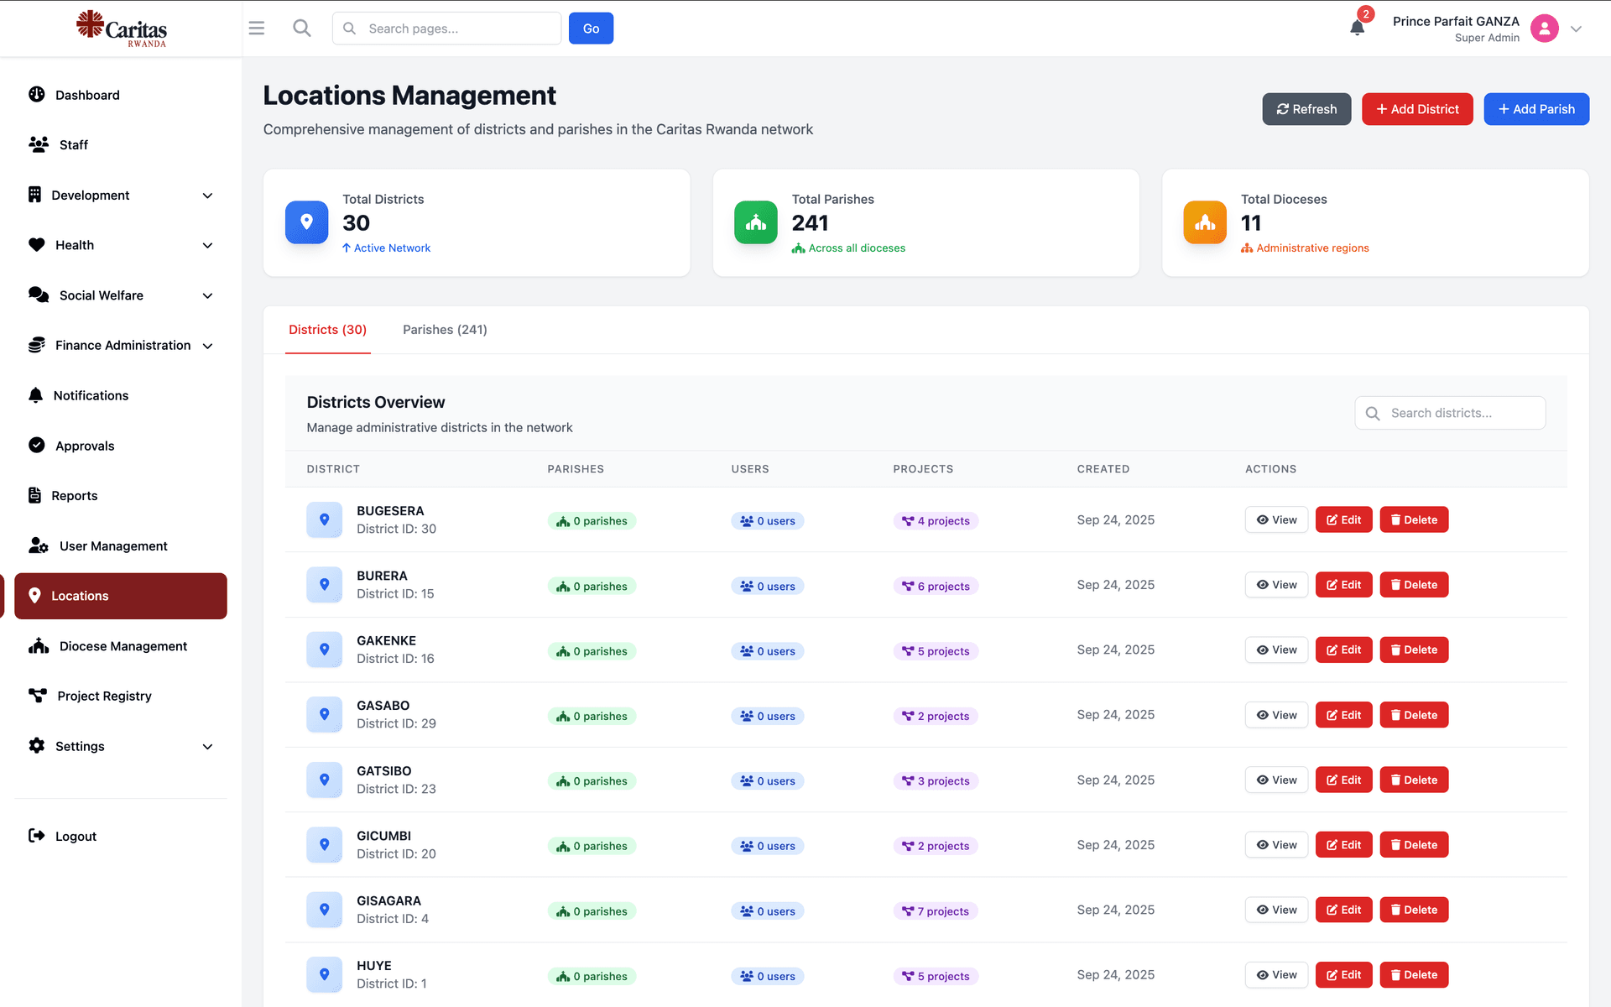The width and height of the screenshot is (1611, 1007).
Task: Expand the Settings sidebar menu
Action: coord(121,746)
